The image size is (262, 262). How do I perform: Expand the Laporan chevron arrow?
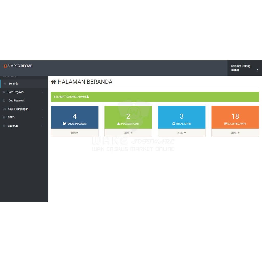(x=42, y=126)
